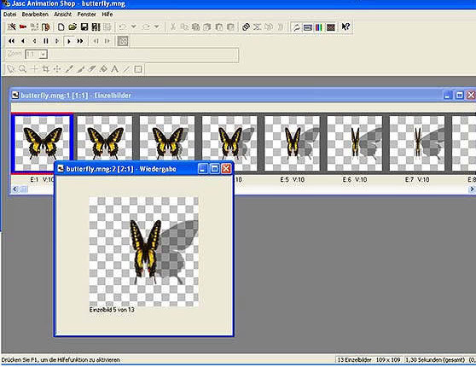Select frame E:1 butterfly thumbnail
Screen dimensions: 476x367
(x=42, y=143)
